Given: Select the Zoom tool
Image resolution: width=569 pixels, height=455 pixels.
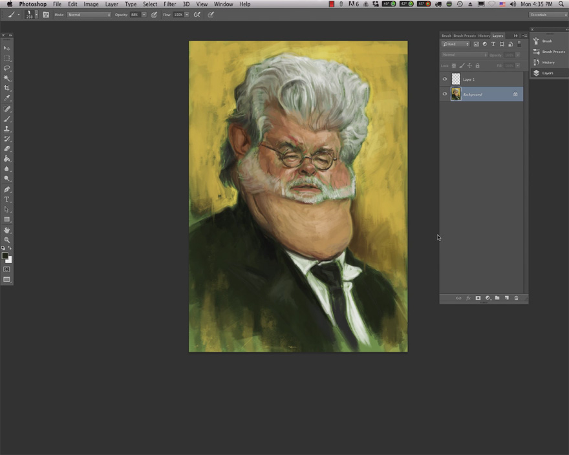Looking at the screenshot, I should (6, 240).
